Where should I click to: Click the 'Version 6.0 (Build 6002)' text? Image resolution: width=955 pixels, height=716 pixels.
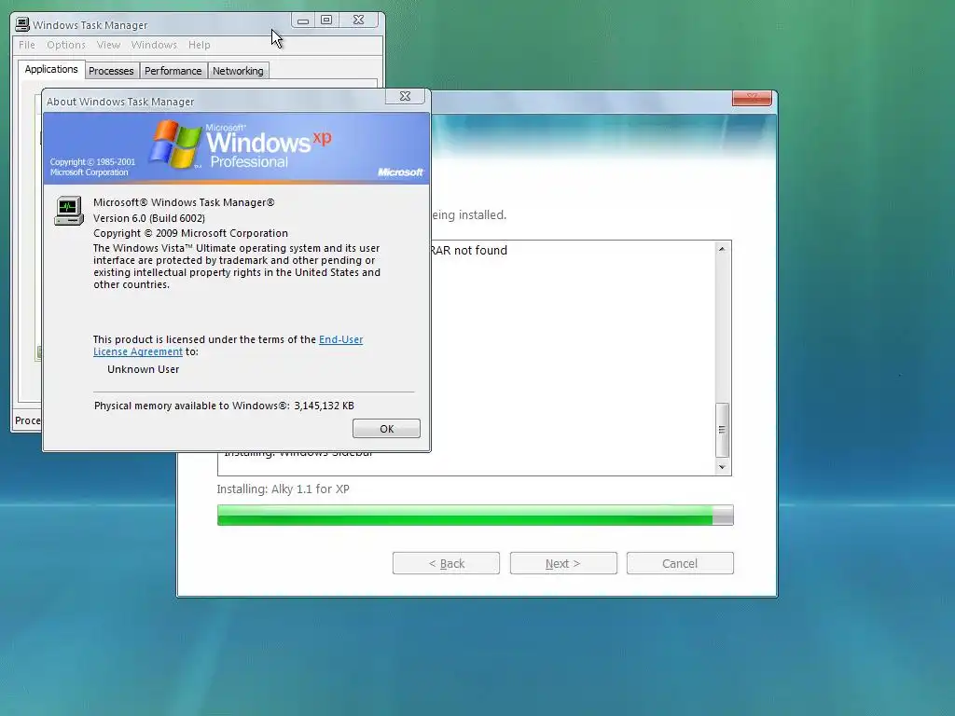tap(149, 218)
